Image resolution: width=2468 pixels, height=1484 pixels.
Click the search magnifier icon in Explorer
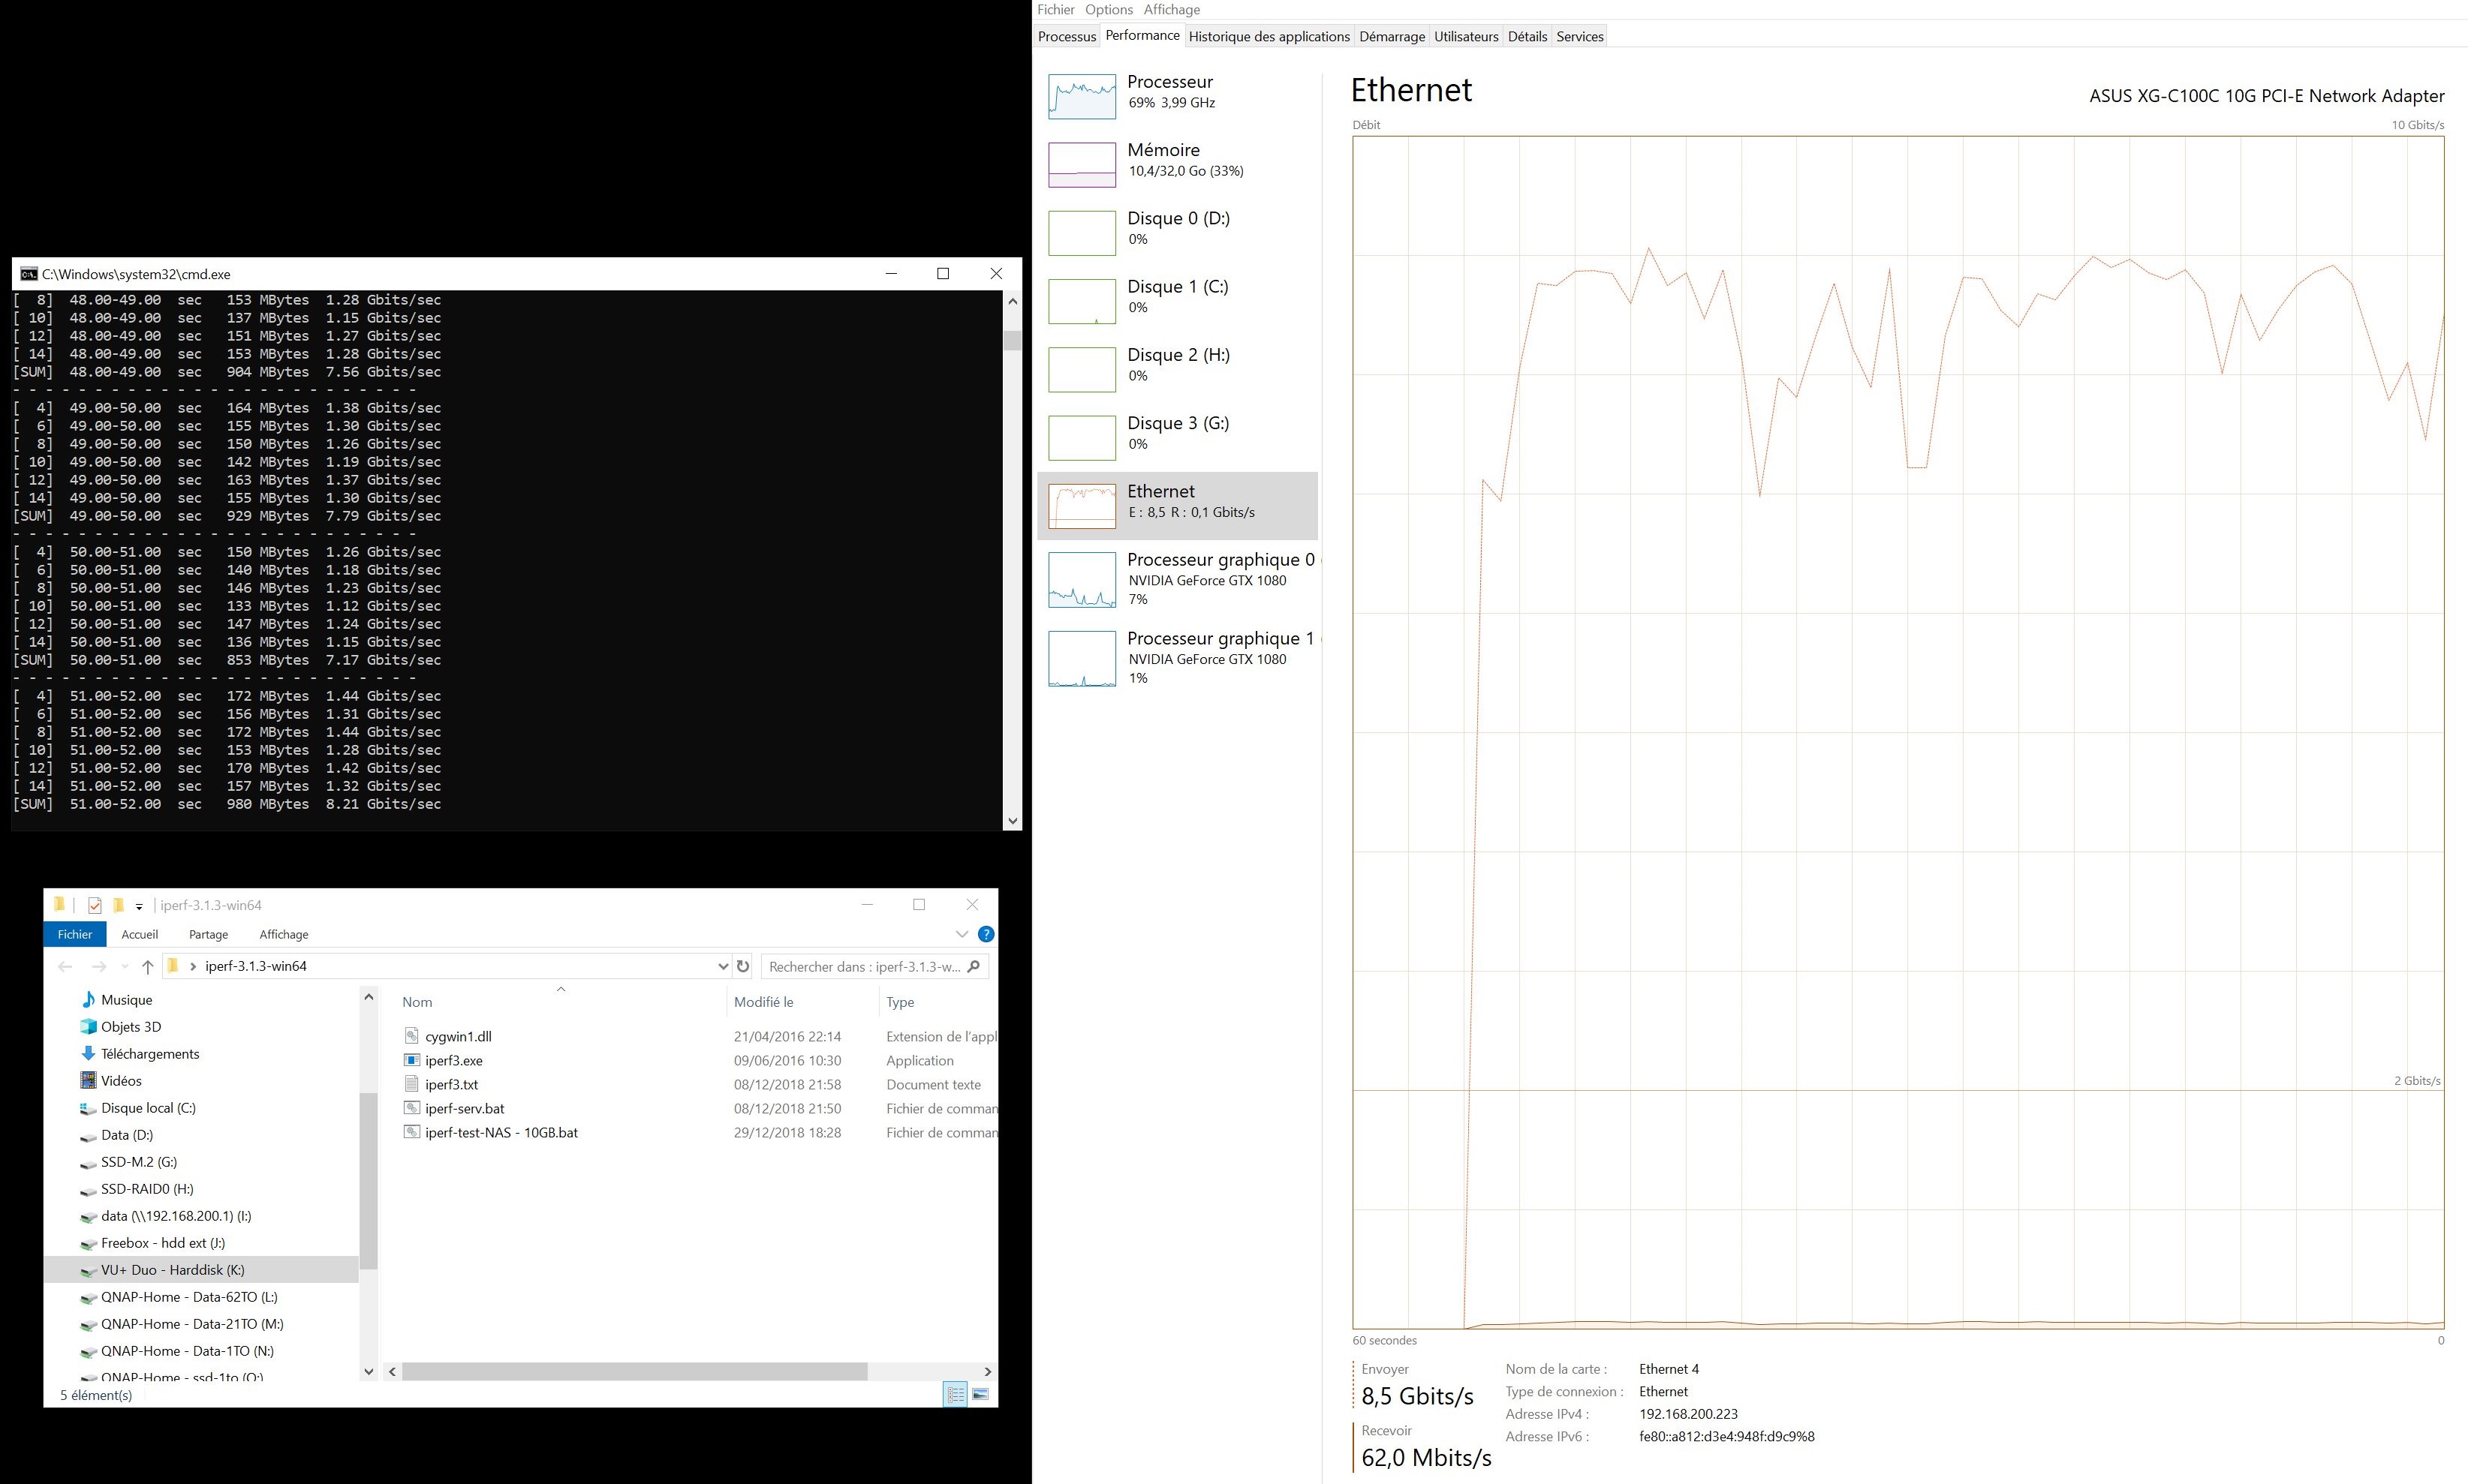974,966
